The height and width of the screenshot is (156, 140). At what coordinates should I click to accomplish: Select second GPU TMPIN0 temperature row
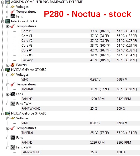[x=80, y=133]
